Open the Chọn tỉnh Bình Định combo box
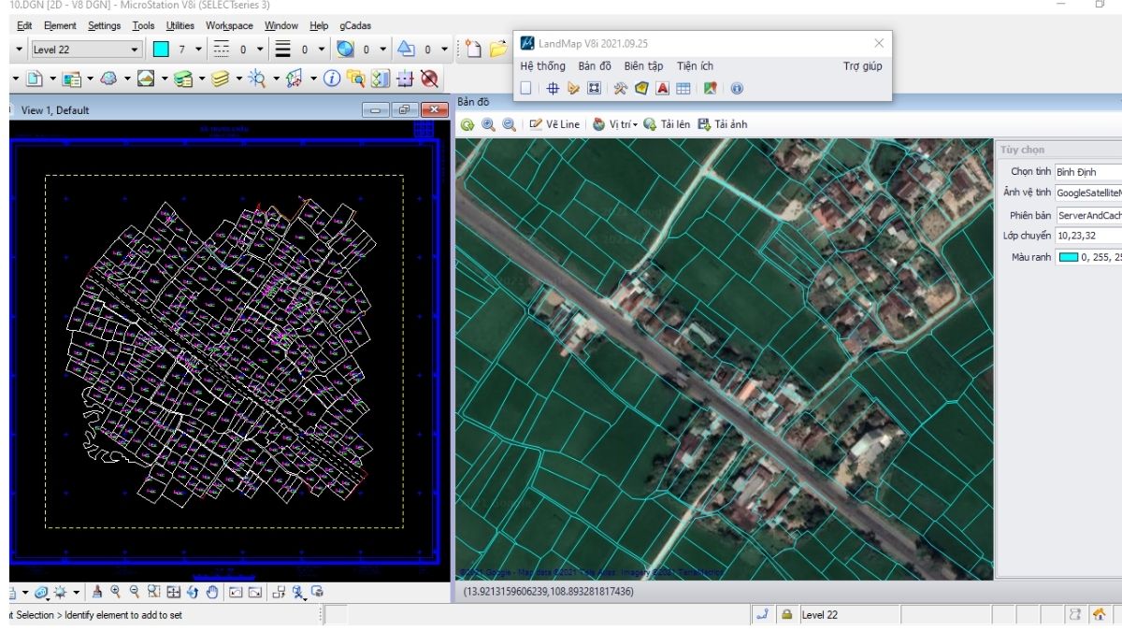 pyautogui.click(x=1087, y=172)
